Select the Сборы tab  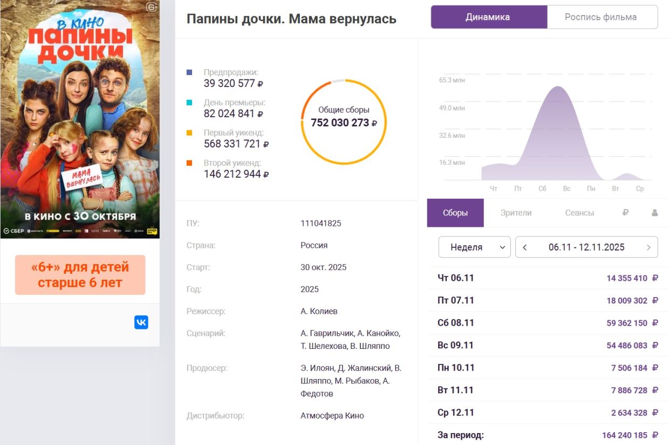pyautogui.click(x=455, y=213)
